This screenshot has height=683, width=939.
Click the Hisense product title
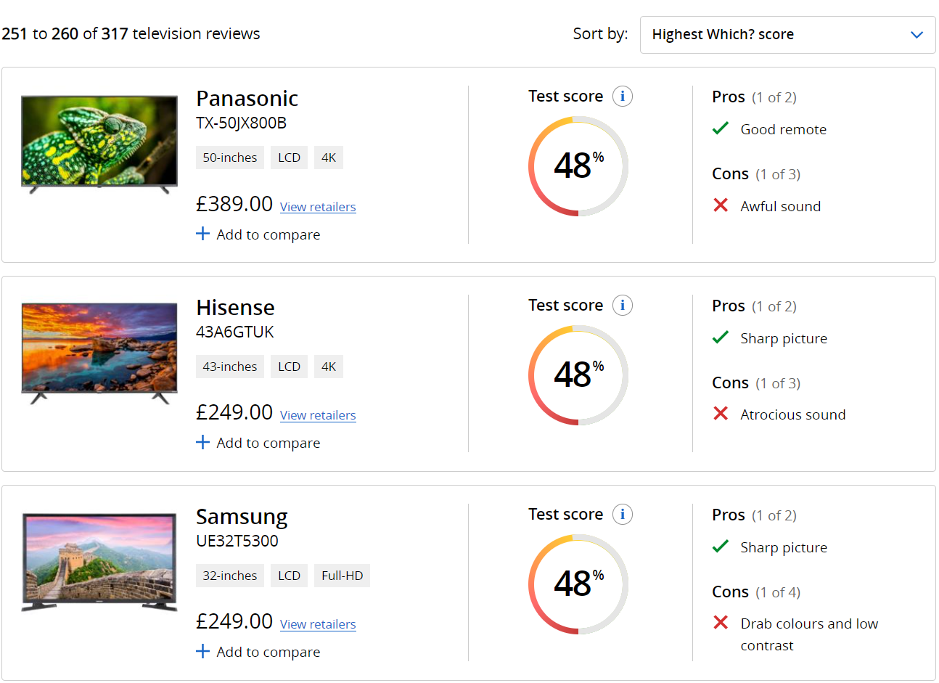(x=235, y=308)
